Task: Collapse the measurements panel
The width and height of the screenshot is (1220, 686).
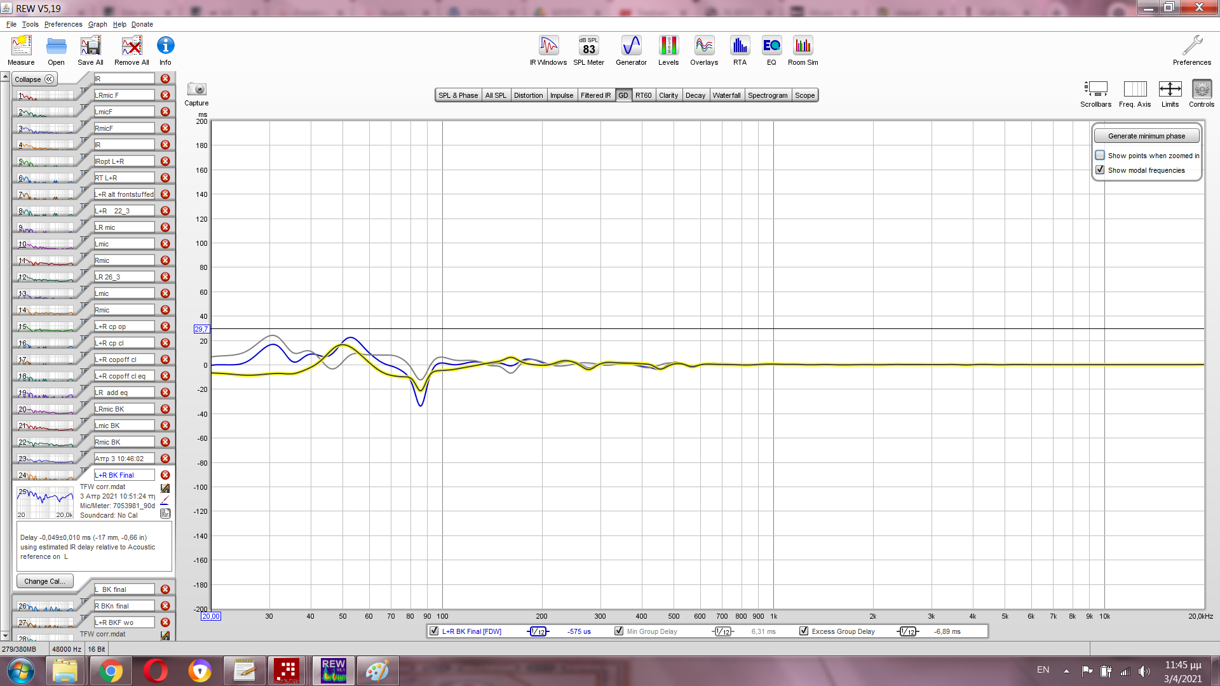Action: 35,79
